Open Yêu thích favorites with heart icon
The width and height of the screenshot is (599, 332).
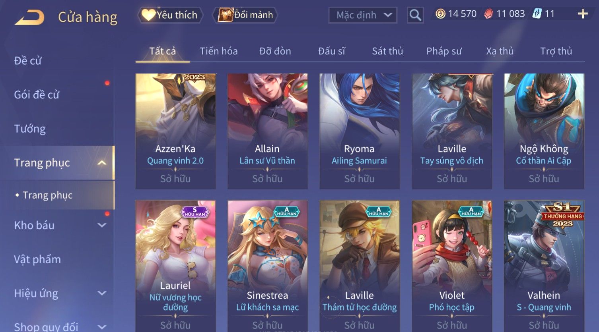click(x=170, y=15)
